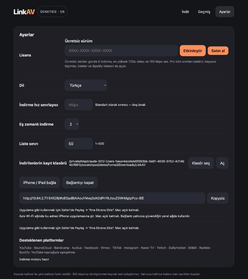This screenshot has width=248, height=279.
Task: Click the Mbps speed limit field
Action: [x=79, y=105]
